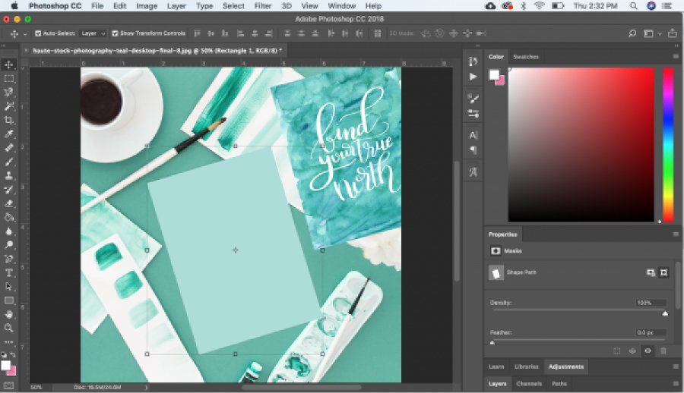This screenshot has height=393, width=684.
Task: Toggle mask visibility eye icon in Properties
Action: [x=648, y=351]
